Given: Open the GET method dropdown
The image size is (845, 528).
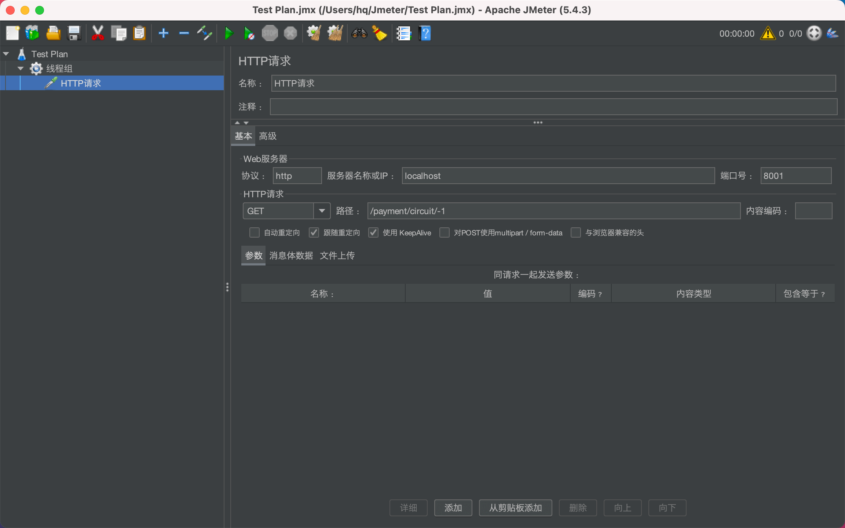Looking at the screenshot, I should (x=322, y=211).
